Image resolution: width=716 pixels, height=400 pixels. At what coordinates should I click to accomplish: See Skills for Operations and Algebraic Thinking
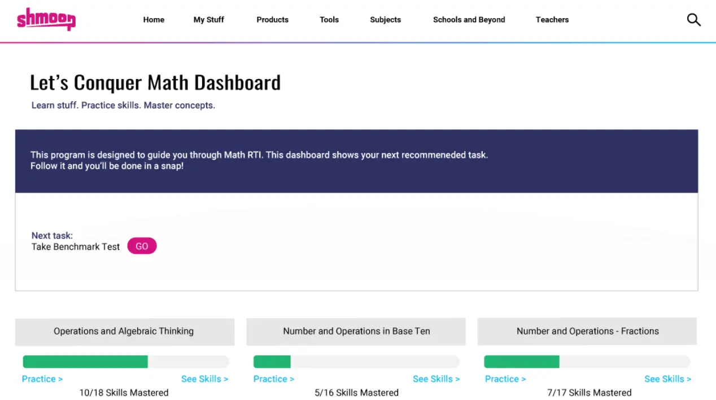205,379
